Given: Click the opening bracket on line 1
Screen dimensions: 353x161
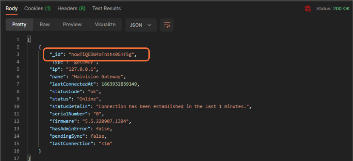Looking at the screenshot, I should click(x=29, y=40).
